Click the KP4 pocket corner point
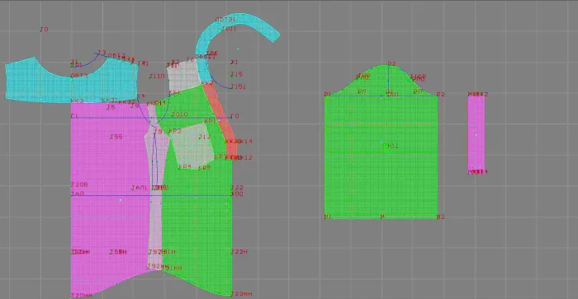This screenshot has height=299, width=578. 185,166
